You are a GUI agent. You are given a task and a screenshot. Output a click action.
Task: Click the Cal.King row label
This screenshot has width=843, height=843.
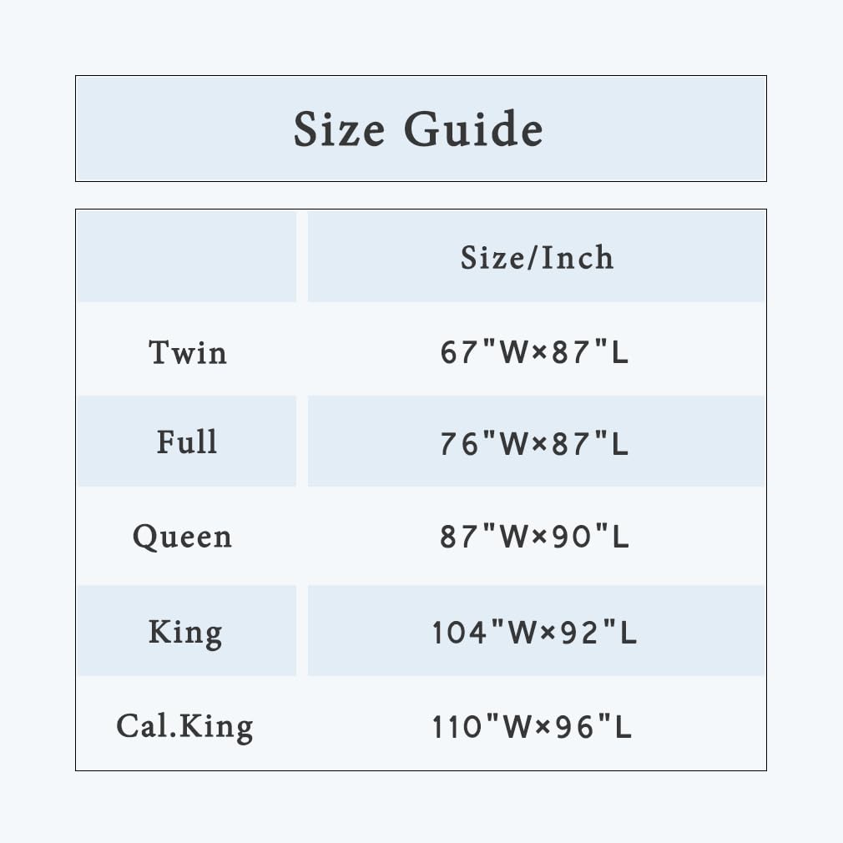(184, 727)
